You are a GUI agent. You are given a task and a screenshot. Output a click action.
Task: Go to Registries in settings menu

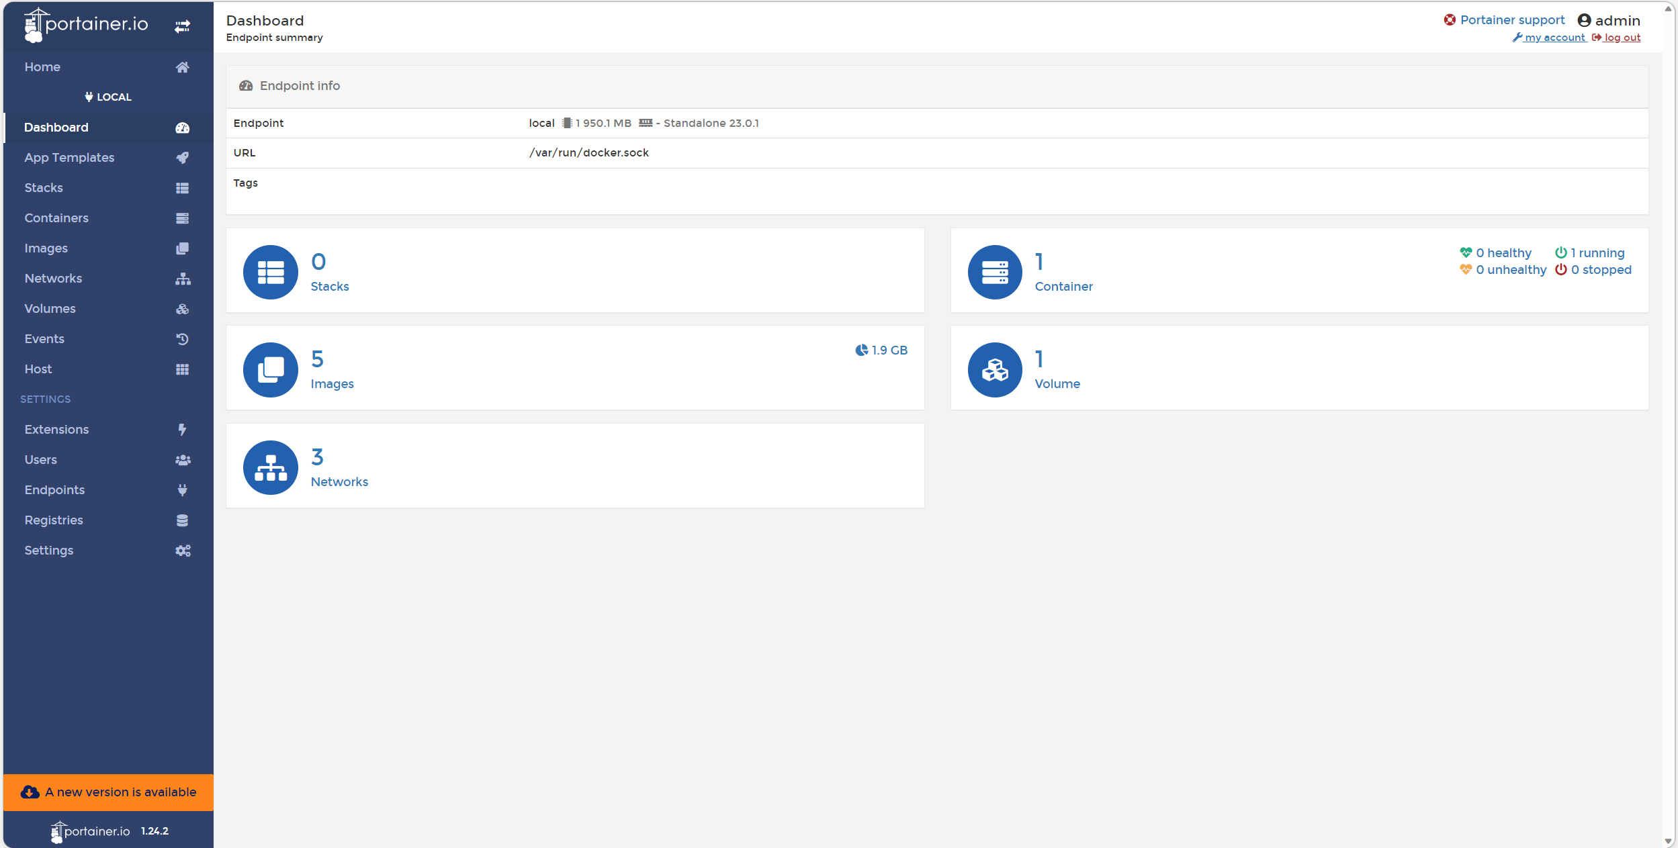[54, 520]
